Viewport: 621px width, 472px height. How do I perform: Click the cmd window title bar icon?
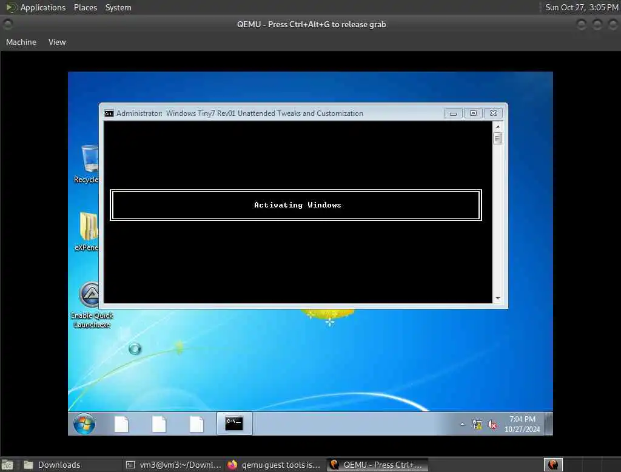pos(109,113)
